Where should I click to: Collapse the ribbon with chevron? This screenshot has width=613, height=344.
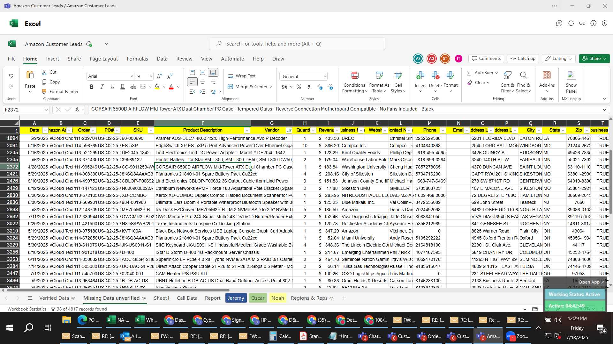click(x=604, y=98)
